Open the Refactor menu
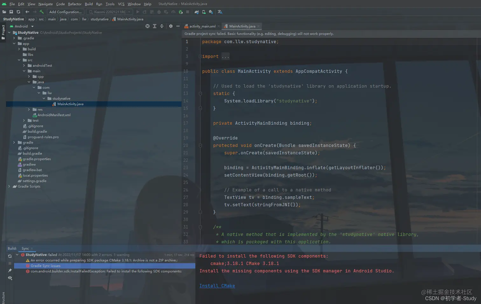481x304 pixels. (75, 4)
